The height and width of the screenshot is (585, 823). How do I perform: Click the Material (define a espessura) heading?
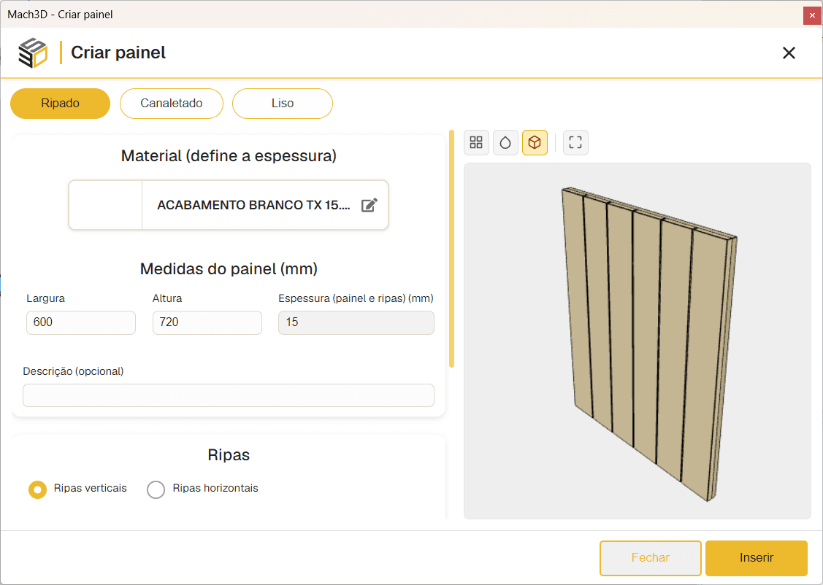229,155
